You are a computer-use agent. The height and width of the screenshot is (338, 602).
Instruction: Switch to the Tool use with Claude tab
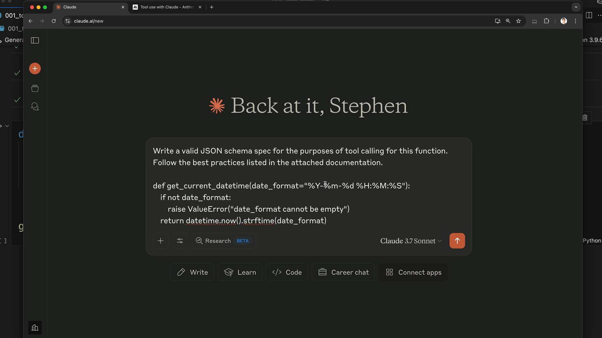(166, 7)
